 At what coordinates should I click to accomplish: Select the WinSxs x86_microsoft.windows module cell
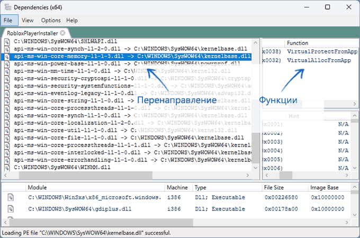point(95,197)
